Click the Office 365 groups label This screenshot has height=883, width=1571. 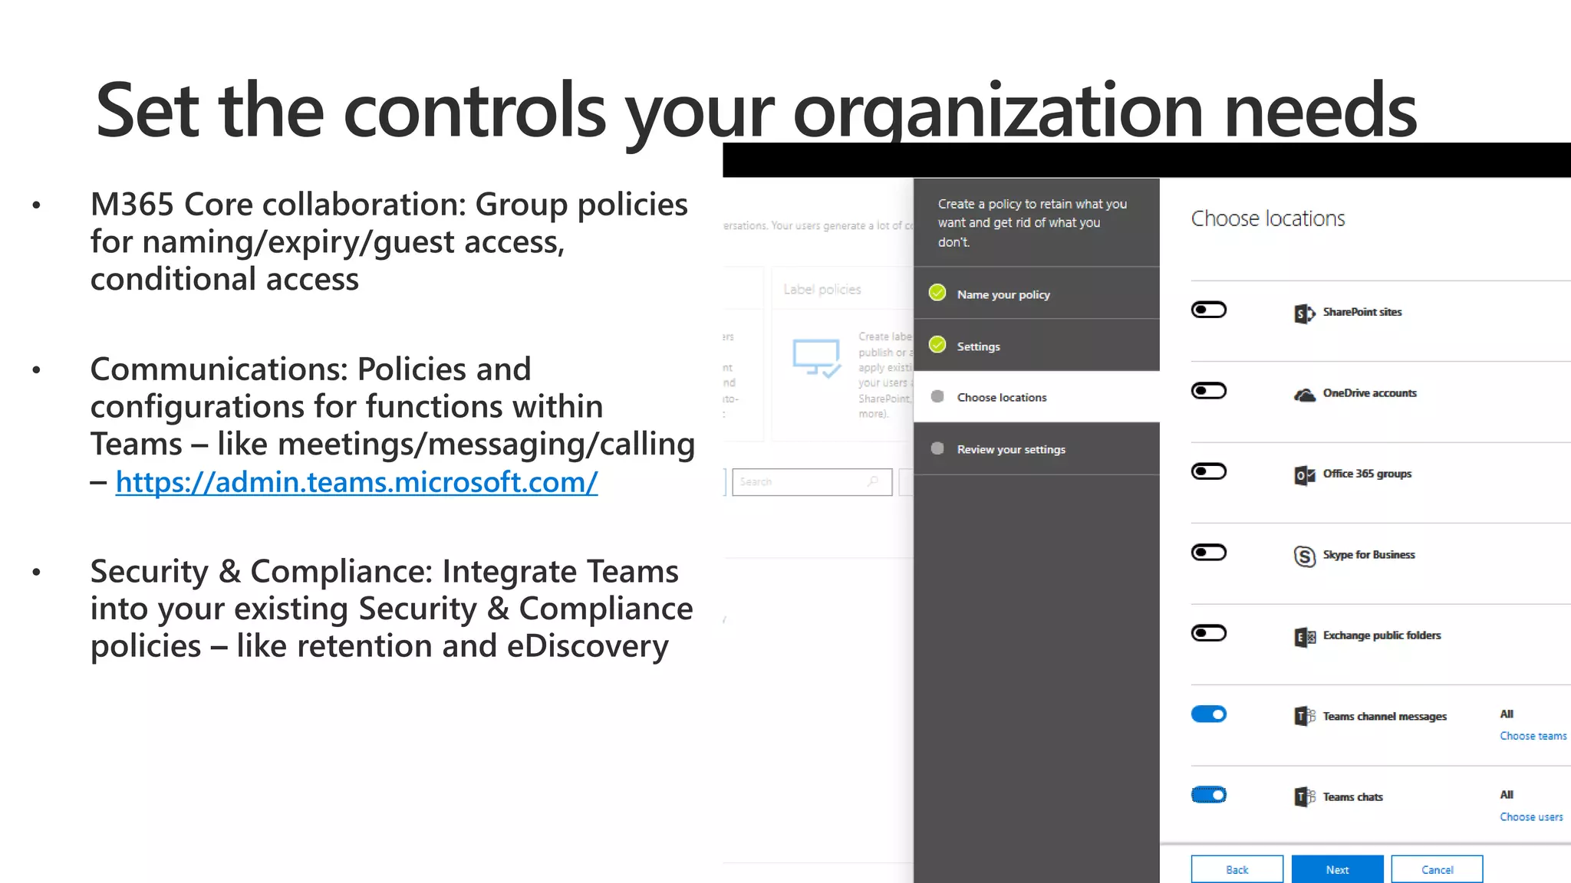click(x=1367, y=474)
